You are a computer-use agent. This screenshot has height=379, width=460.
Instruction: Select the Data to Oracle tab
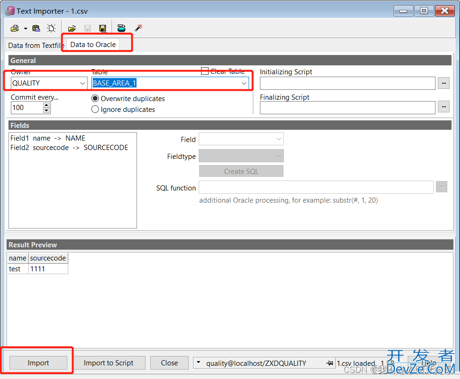tap(93, 45)
